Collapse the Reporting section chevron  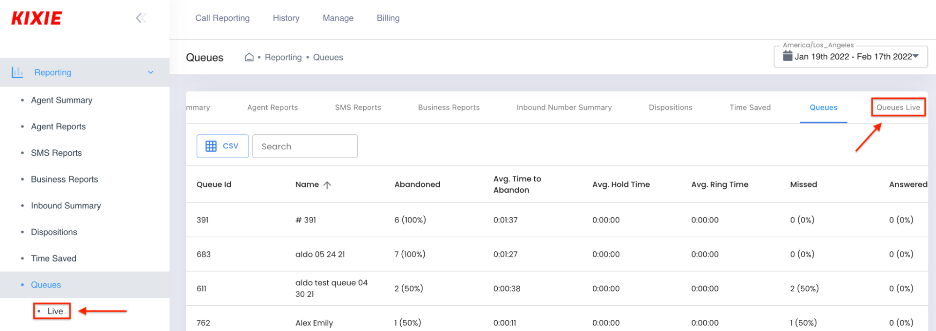(151, 72)
